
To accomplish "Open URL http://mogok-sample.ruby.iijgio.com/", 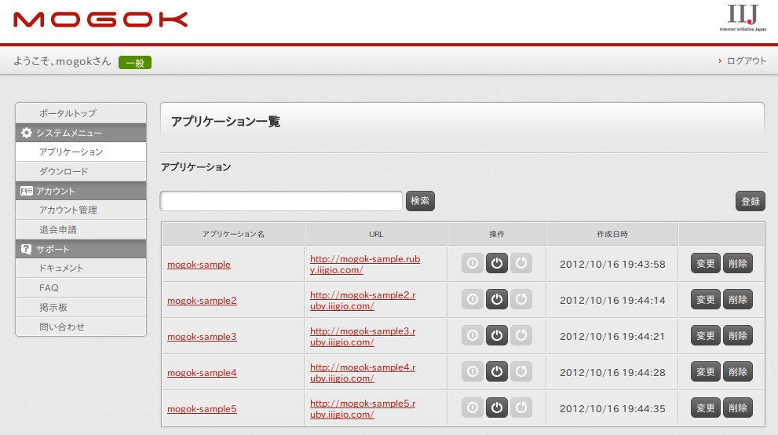I will tap(365, 265).
